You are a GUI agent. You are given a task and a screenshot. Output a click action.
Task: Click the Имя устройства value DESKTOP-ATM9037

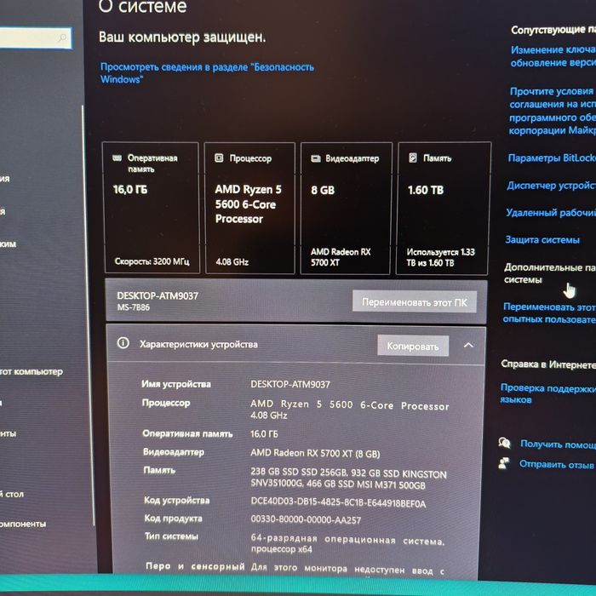[290, 384]
